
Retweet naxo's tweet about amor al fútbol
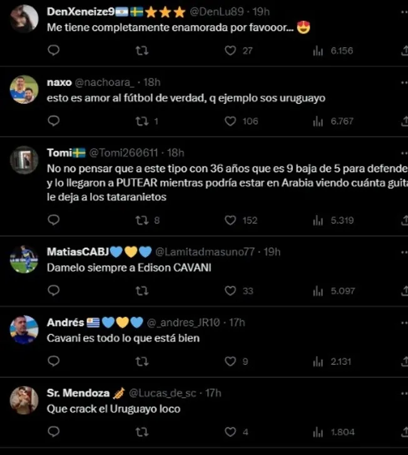(142, 121)
